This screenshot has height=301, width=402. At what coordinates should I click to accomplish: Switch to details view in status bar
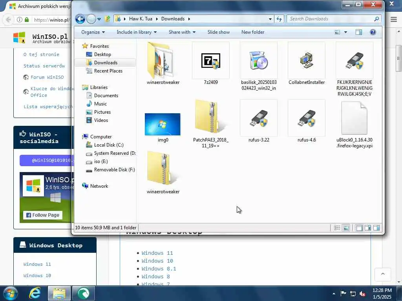[x=337, y=228]
